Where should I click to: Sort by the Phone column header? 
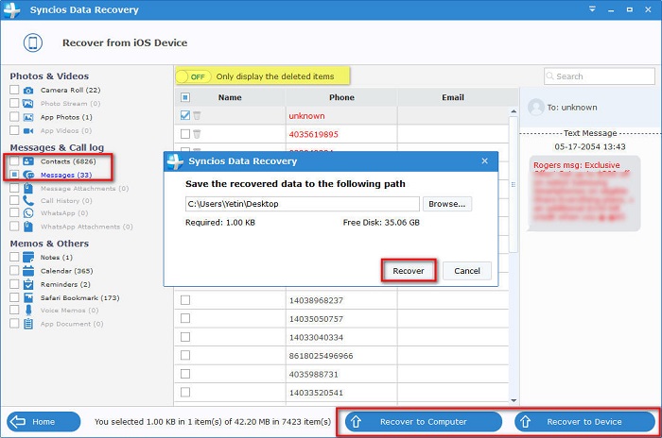click(341, 97)
